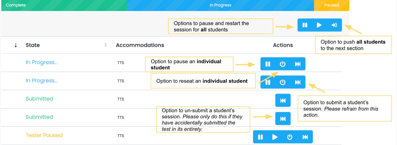The image size is (397, 145).
Task: Resume the session for all students
Action: click(x=319, y=25)
